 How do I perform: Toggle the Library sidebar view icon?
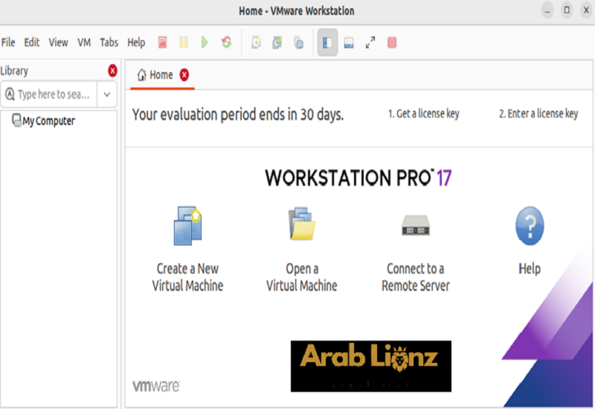coord(327,42)
